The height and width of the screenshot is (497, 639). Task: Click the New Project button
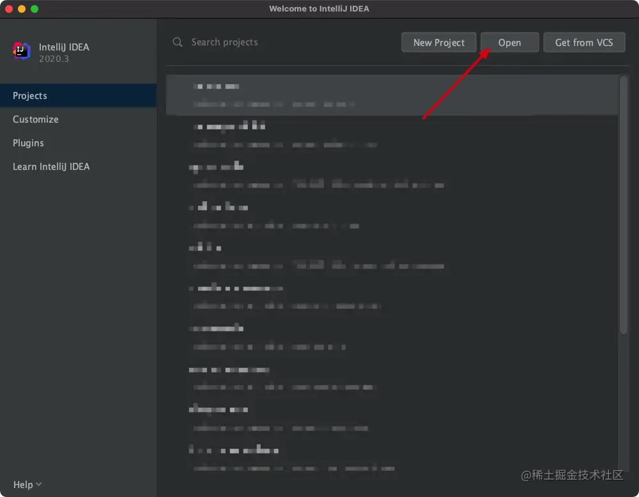tap(438, 42)
